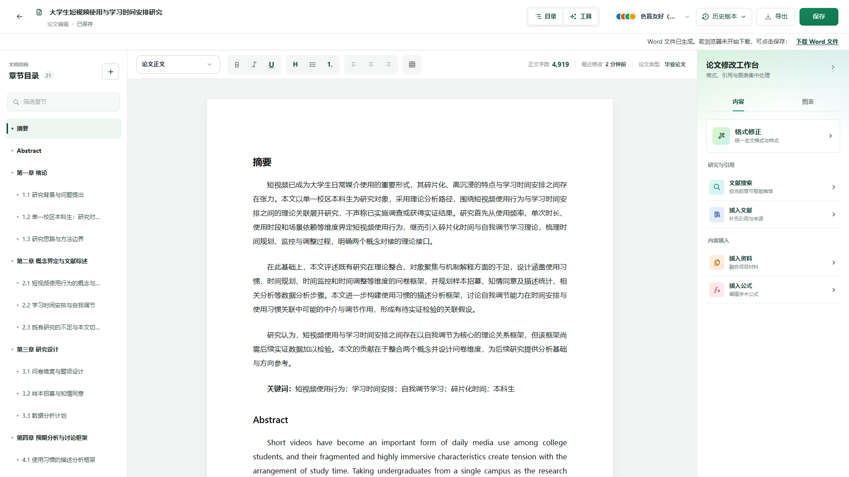This screenshot has width=849, height=477.
Task: Toggle the 目录 panel button
Action: pos(546,17)
